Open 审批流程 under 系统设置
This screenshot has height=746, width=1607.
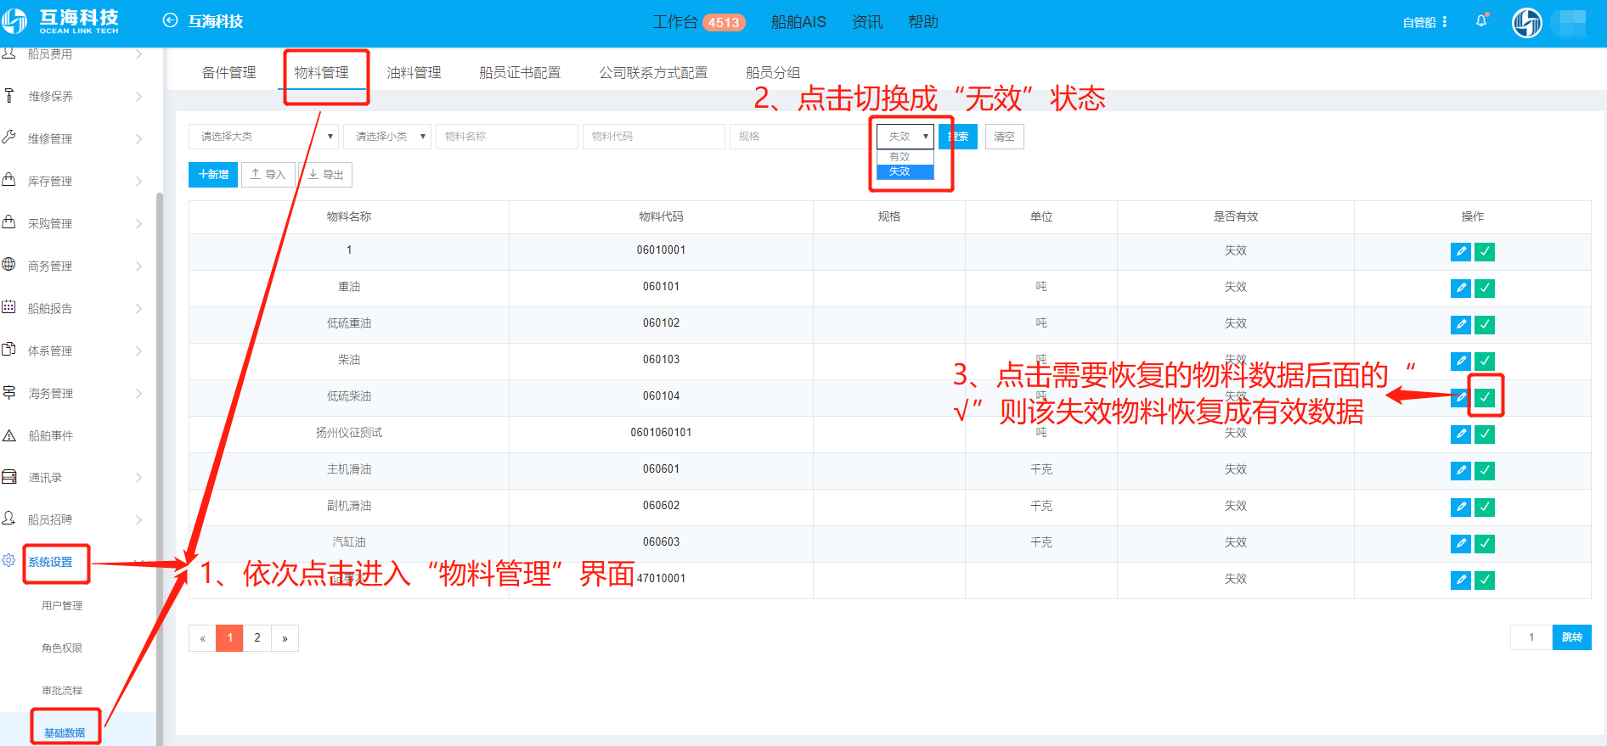click(62, 690)
